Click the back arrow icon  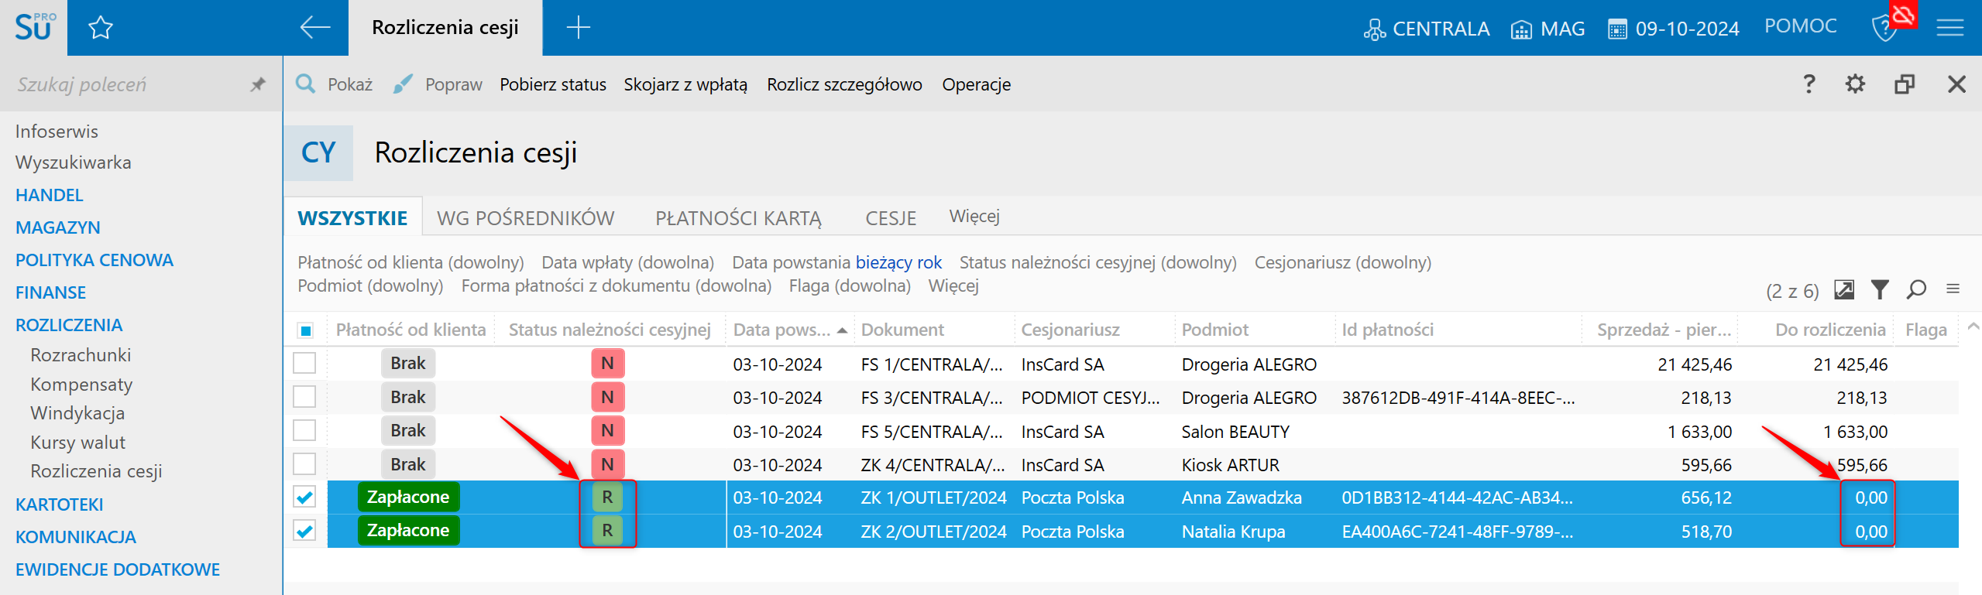(x=314, y=28)
